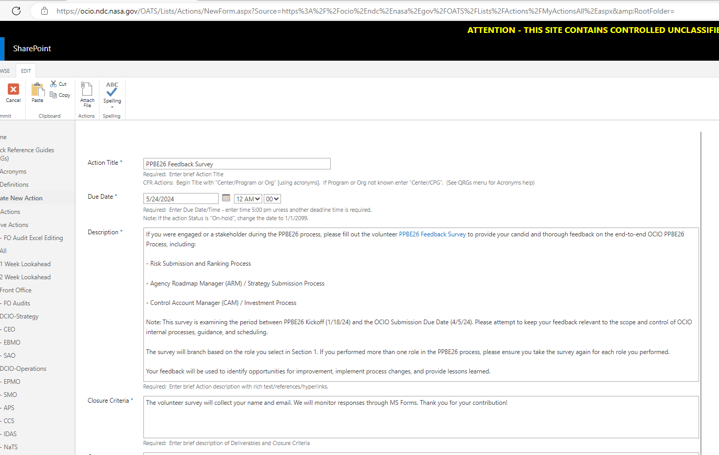Open the Spelling dropdown arrow

tap(112, 107)
